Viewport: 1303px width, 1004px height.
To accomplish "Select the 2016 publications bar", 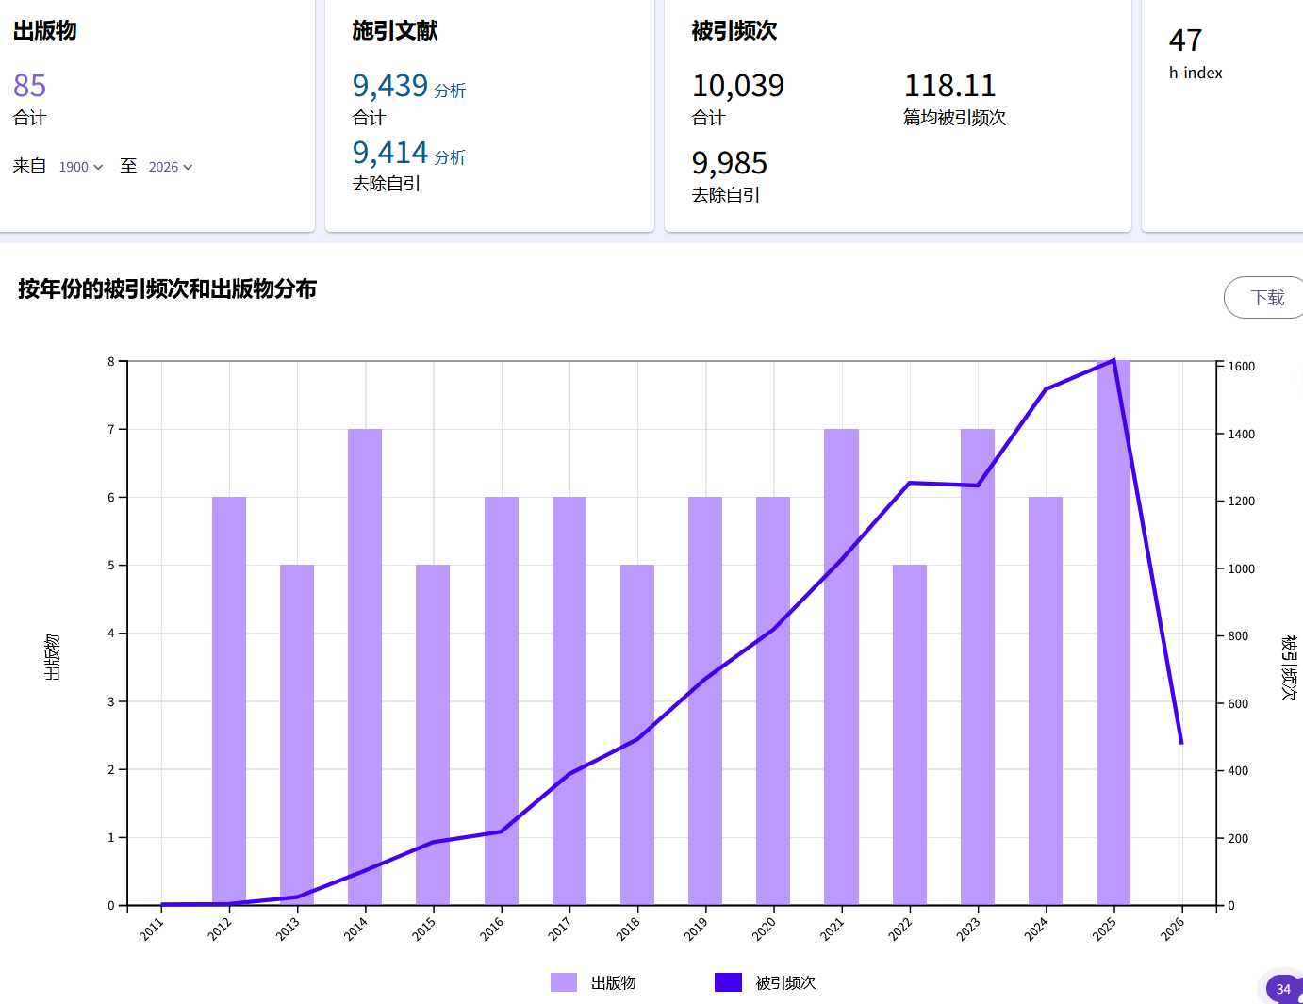I will [502, 700].
